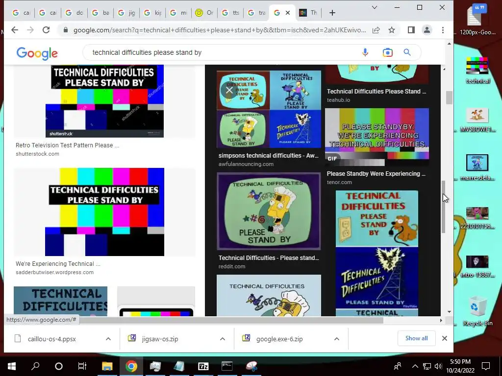The height and width of the screenshot is (376, 502).
Task: Switch to the 'do' Google tab
Action: (74, 13)
